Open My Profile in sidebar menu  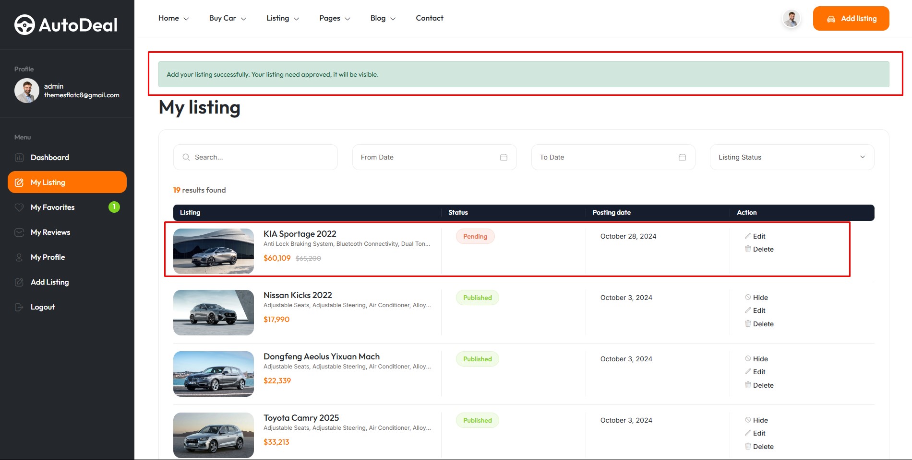(48, 257)
